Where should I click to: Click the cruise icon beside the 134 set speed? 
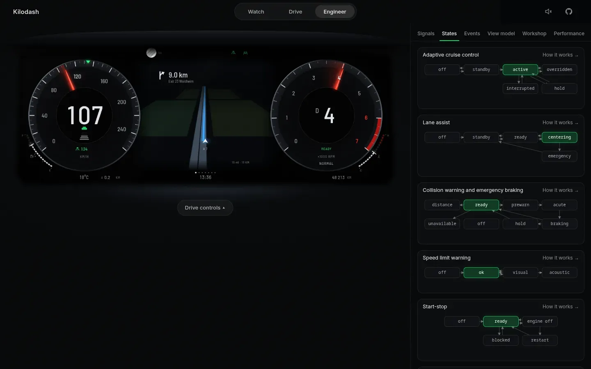point(78,149)
